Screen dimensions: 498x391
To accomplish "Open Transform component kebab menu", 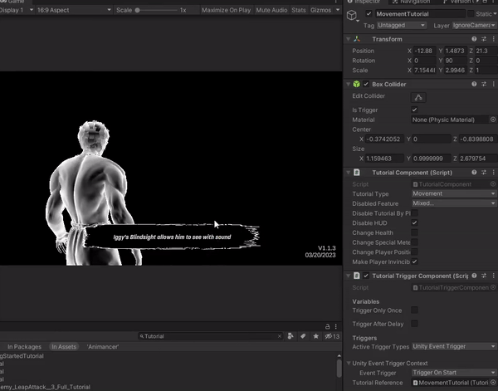I will point(494,39).
